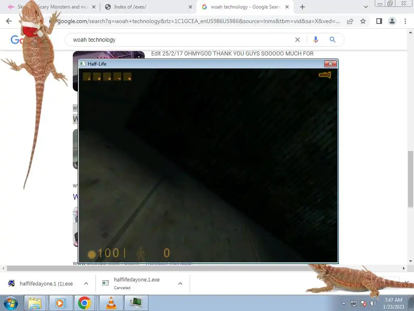
Task: Open Chrome side panel icon
Action: coord(379,21)
